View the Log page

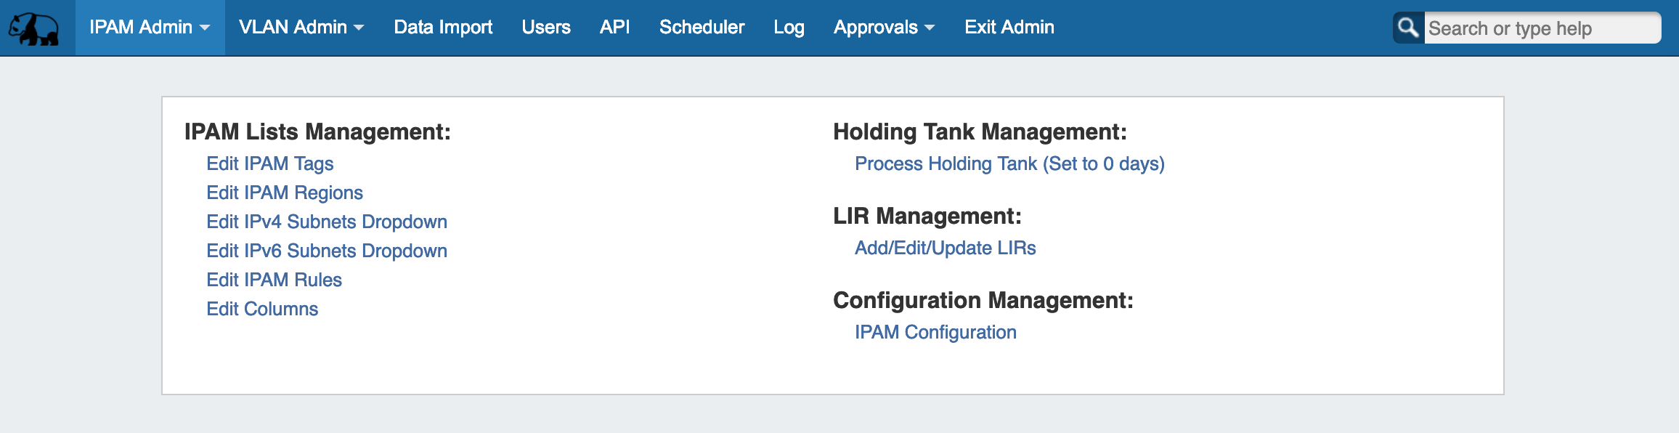[x=789, y=28]
